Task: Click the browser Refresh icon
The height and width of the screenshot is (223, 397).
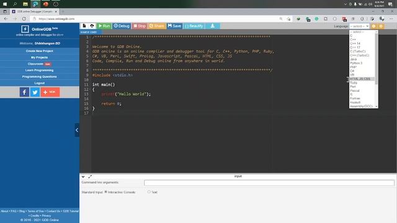Action: 24,19
